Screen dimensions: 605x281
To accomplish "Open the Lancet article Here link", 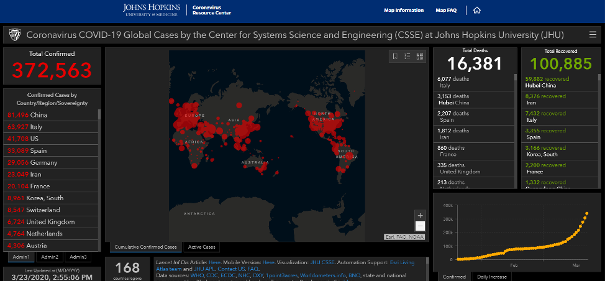I will (214, 262).
